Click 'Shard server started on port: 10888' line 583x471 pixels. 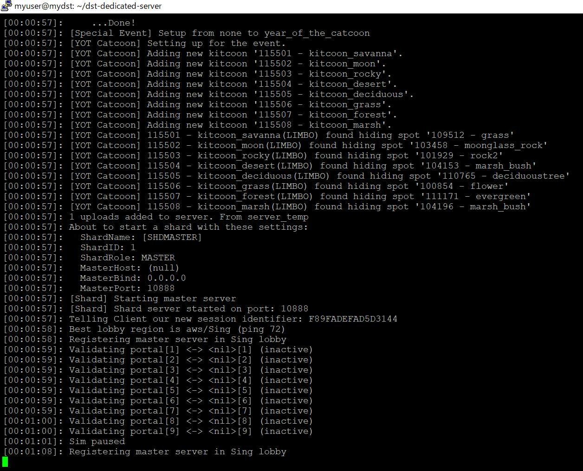[x=156, y=309]
